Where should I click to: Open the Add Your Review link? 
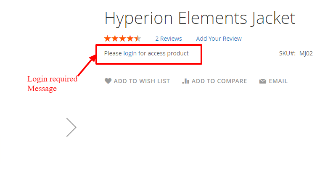pos(219,39)
